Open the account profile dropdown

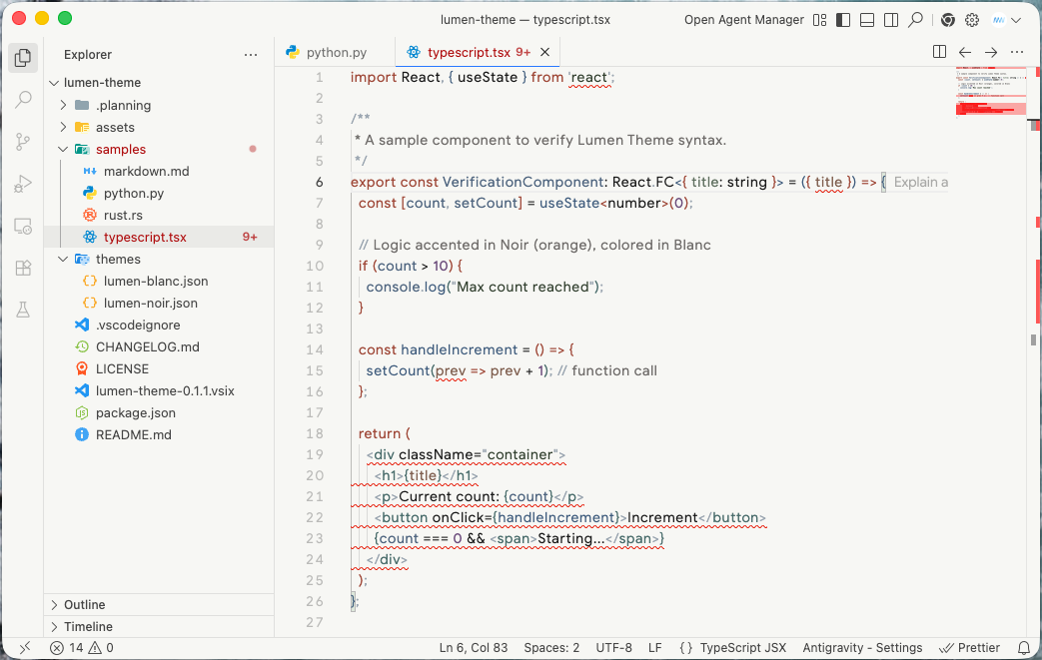tap(1006, 20)
